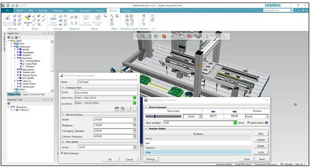The height and width of the screenshot is (167, 311).
Task: Click the save icon in title bar
Action: point(8,5)
